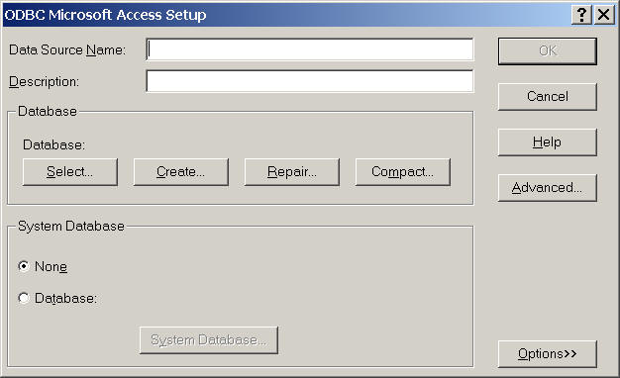Close the ODBC Microsoft Access Setup dialog

click(604, 15)
